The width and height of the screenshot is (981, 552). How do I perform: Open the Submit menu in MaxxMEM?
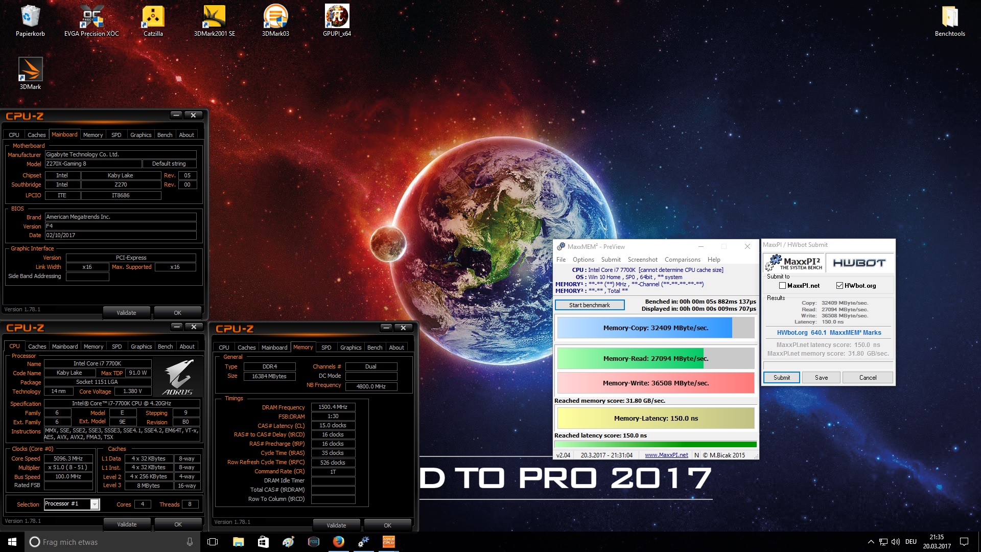tap(611, 260)
